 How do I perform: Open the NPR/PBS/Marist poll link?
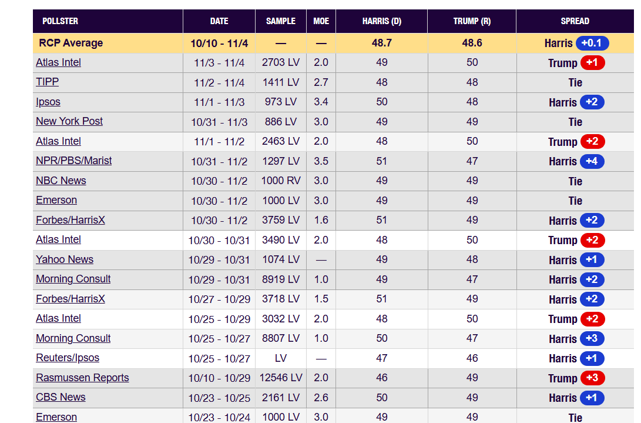coord(73,161)
